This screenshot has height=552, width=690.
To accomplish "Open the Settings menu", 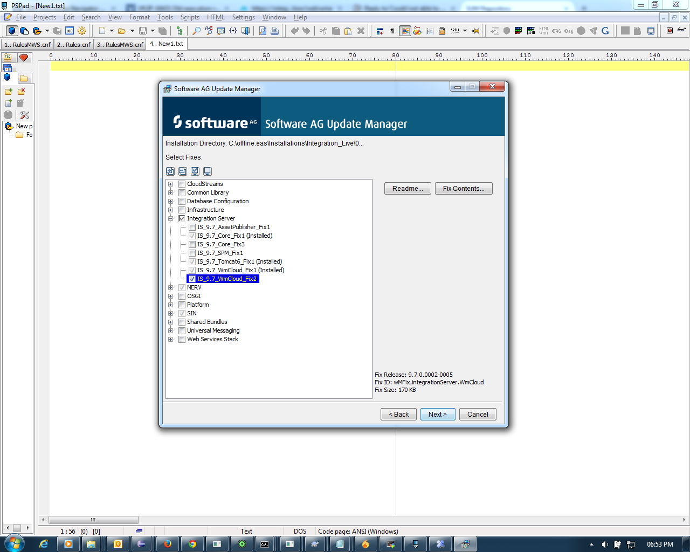I will (x=244, y=17).
